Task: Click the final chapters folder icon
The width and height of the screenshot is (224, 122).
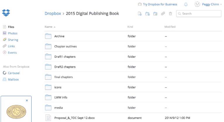Action: (48, 77)
